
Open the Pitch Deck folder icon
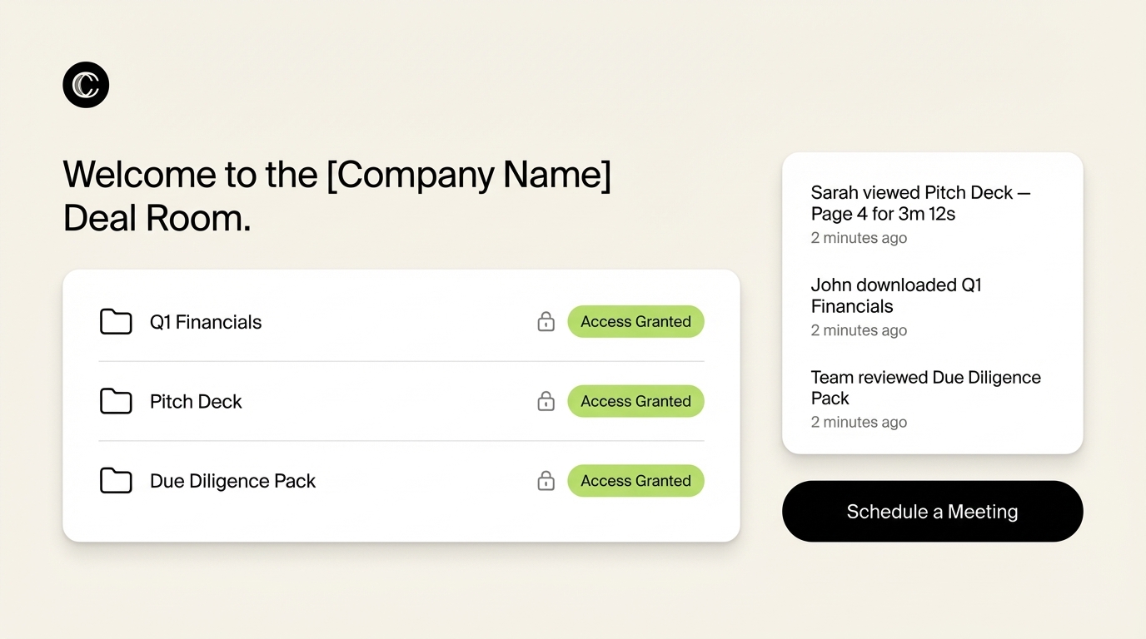coord(117,401)
